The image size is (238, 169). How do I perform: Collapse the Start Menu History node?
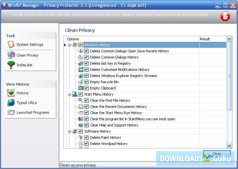[x=69, y=94]
